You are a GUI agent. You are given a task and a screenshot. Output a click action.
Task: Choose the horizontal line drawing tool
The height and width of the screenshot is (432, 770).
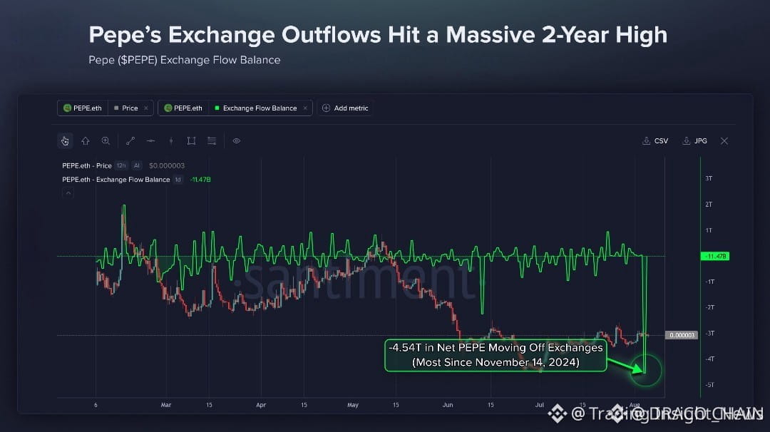[x=150, y=141]
